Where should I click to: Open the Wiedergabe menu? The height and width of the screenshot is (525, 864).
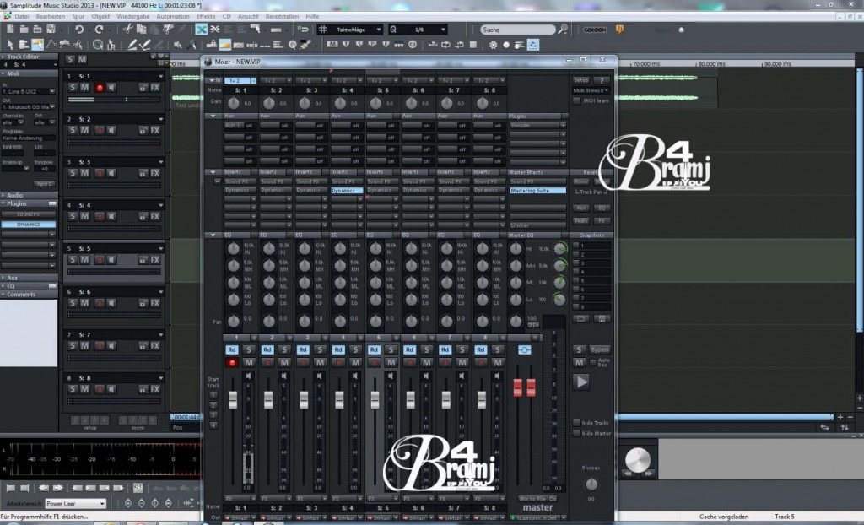[x=132, y=17]
